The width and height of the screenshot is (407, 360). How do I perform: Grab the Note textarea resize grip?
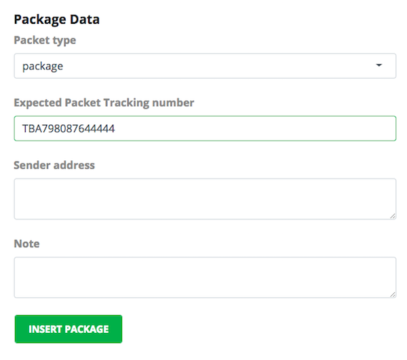(393, 295)
